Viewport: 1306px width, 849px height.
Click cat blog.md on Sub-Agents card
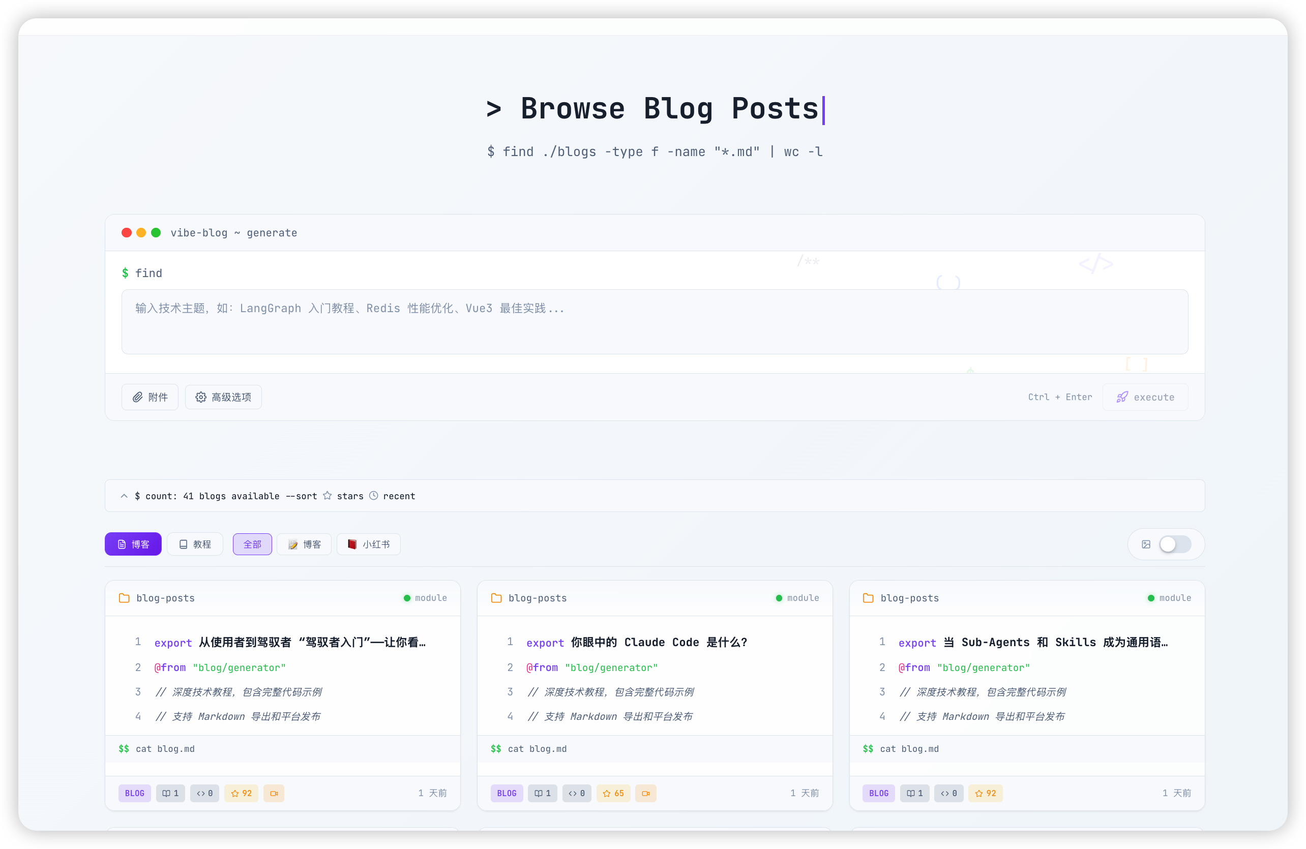click(909, 749)
